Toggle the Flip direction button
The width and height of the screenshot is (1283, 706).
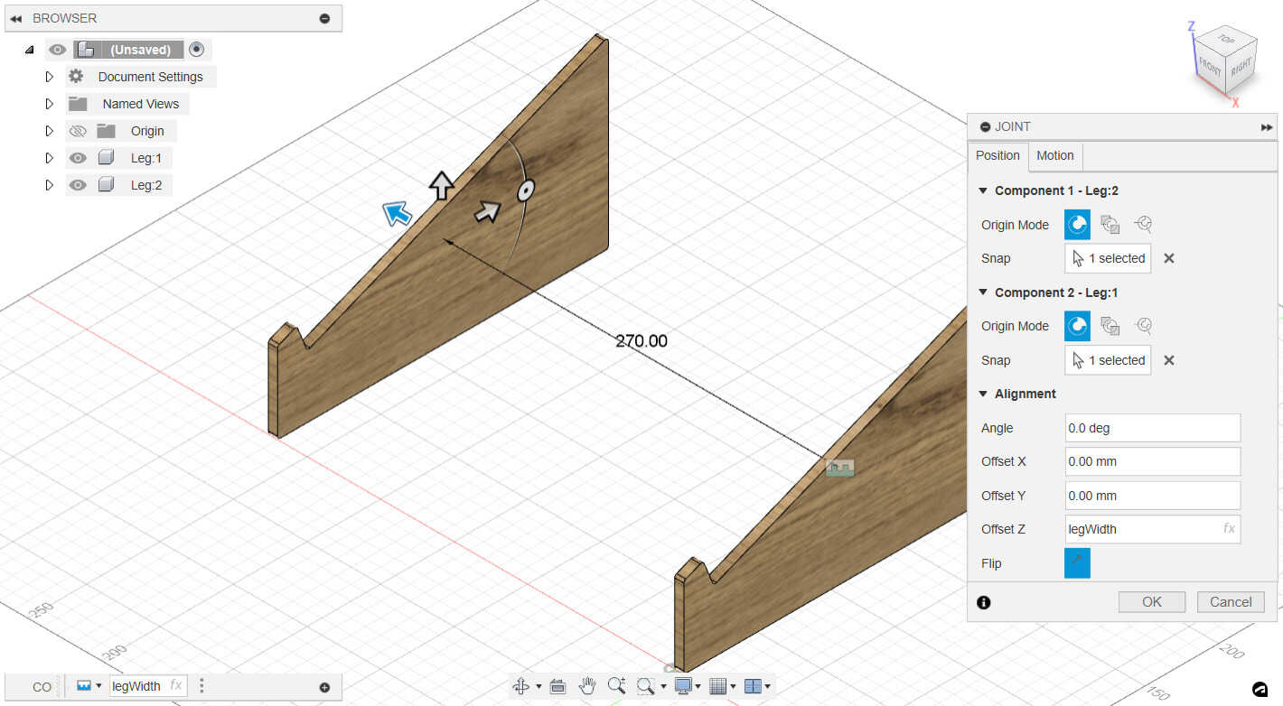(x=1077, y=563)
